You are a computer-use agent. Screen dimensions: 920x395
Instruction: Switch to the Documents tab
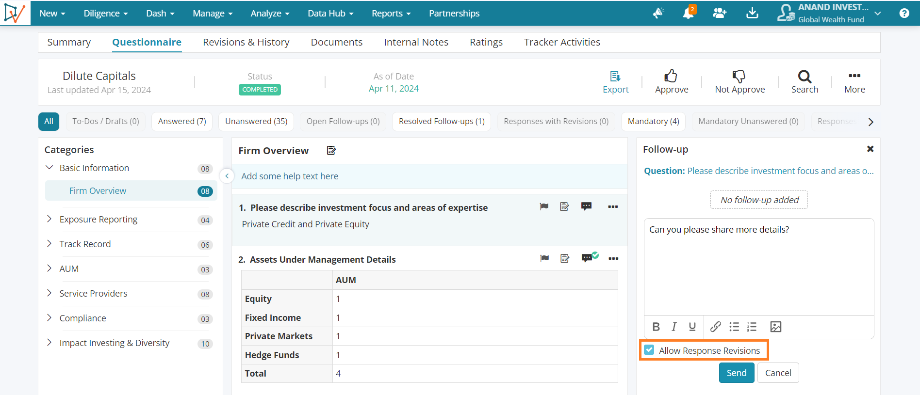[337, 42]
